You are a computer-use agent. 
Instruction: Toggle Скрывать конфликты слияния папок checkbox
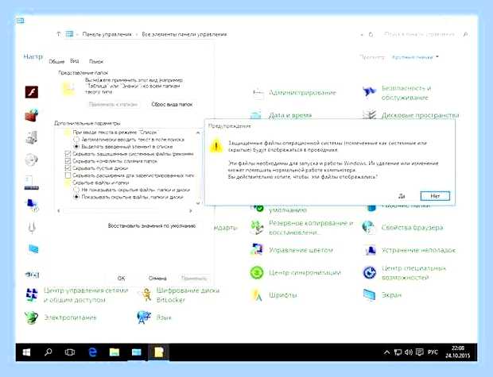coord(68,161)
